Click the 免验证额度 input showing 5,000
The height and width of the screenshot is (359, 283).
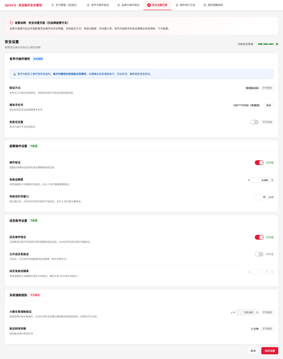point(260,180)
